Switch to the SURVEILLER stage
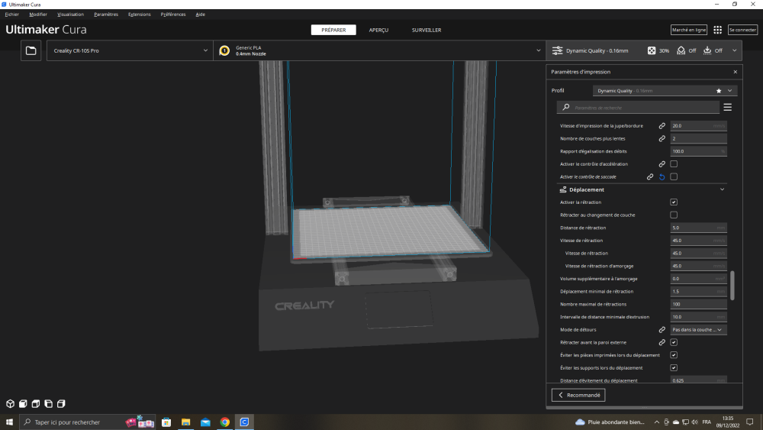763x430 pixels. (x=427, y=31)
